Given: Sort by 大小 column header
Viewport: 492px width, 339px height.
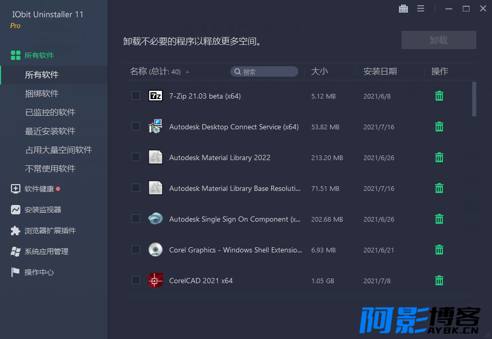Looking at the screenshot, I should tap(320, 71).
